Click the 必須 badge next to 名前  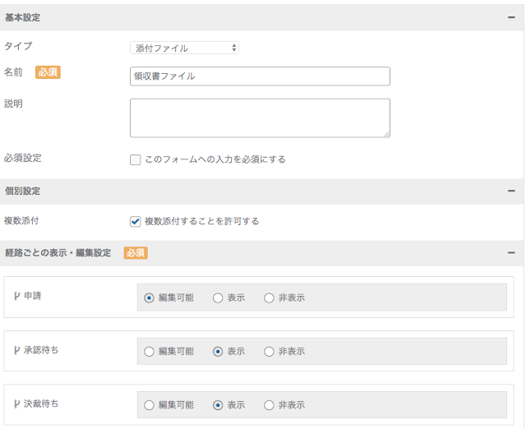(x=48, y=72)
